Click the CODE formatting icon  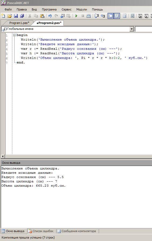click(x=132, y=16)
